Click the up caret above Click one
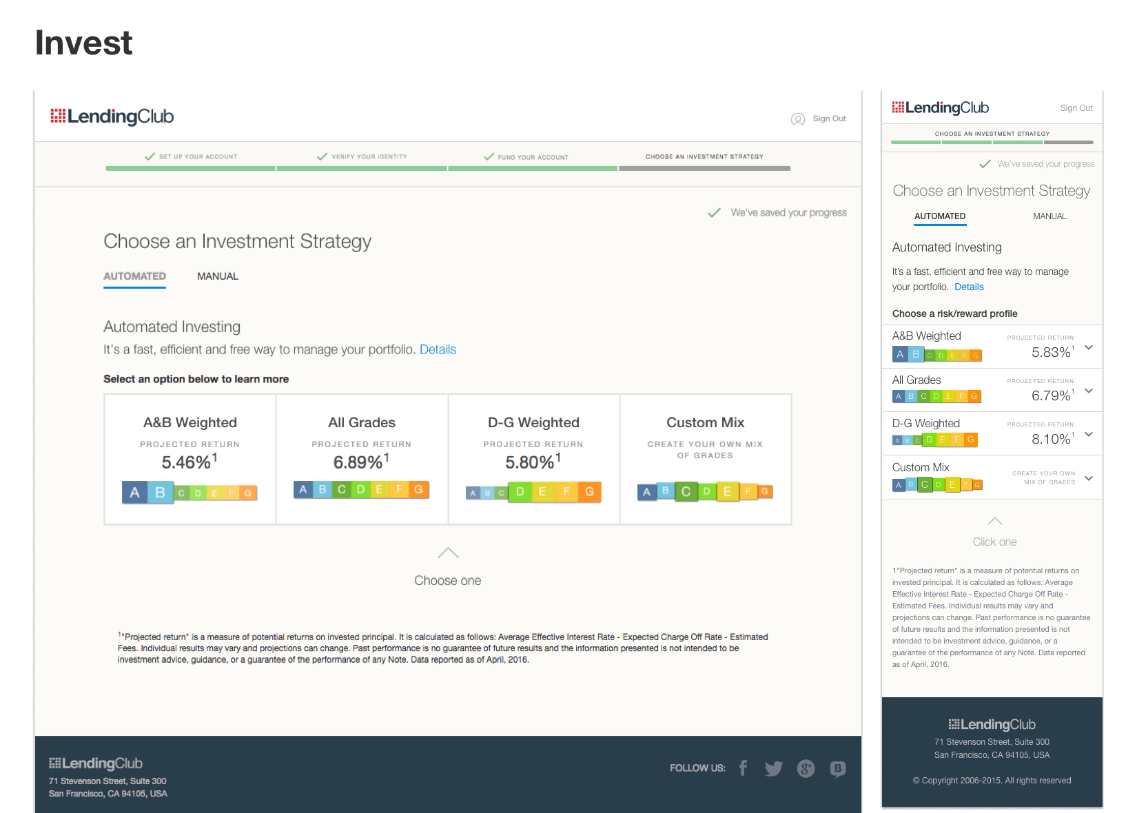Screen dimensions: 1137x813 point(994,521)
